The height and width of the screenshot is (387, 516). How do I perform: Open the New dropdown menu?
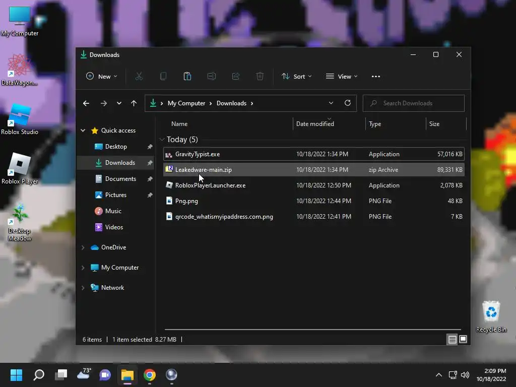click(x=101, y=77)
